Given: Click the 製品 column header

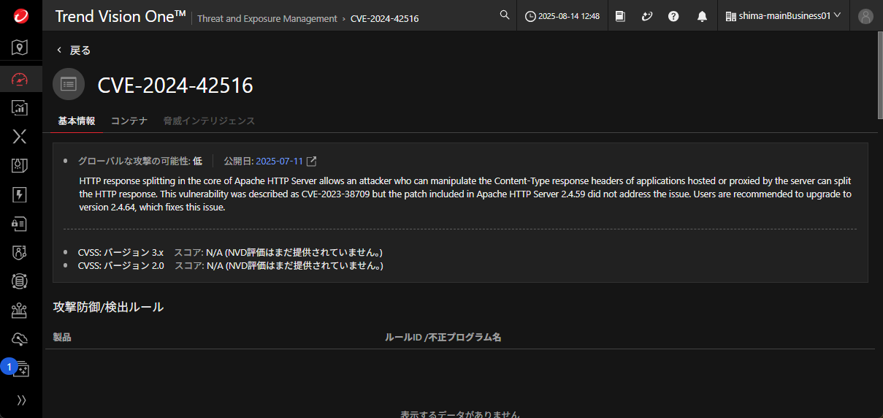Looking at the screenshot, I should (62, 338).
